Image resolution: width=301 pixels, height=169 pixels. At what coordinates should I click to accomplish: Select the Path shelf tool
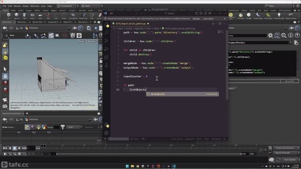pyautogui.click(x=92, y=15)
